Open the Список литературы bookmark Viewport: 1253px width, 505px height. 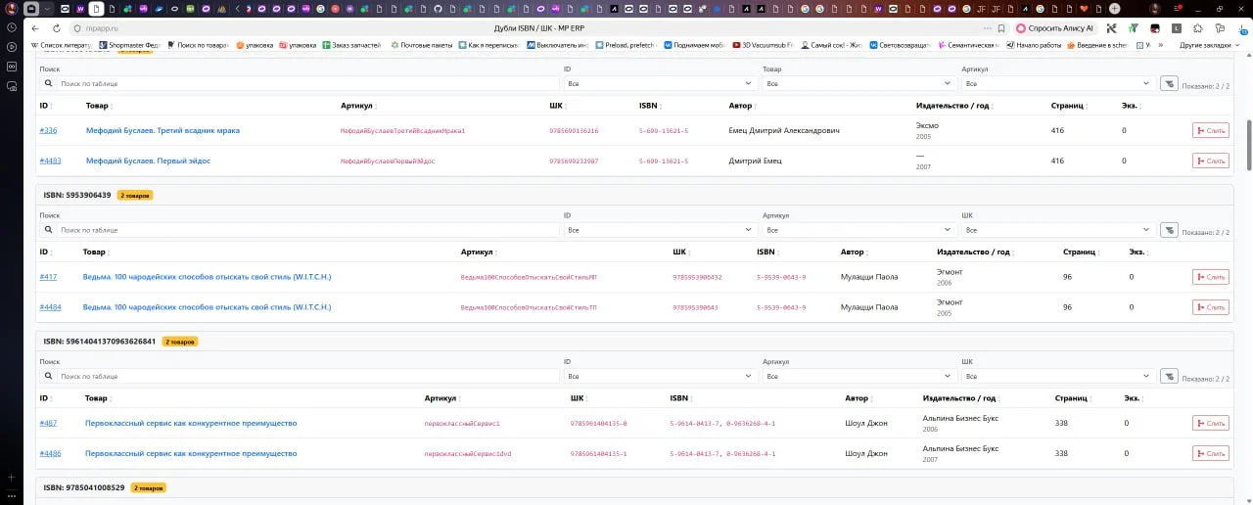[x=63, y=45]
